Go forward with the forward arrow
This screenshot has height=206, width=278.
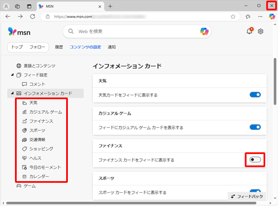(x=20, y=17)
